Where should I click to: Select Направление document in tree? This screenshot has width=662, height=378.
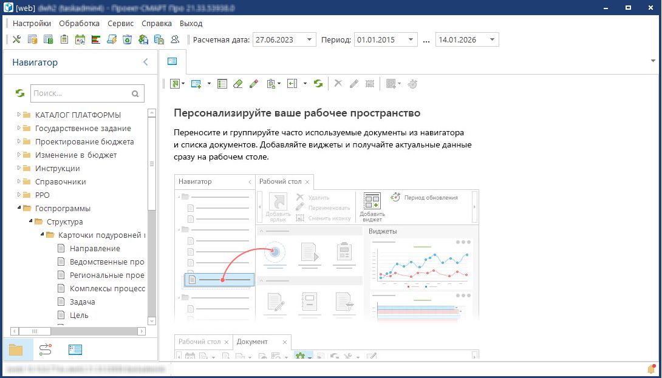95,248
